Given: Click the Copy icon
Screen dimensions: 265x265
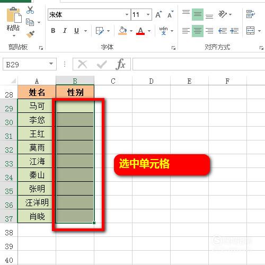Looking at the screenshot, I should tap(30, 22).
